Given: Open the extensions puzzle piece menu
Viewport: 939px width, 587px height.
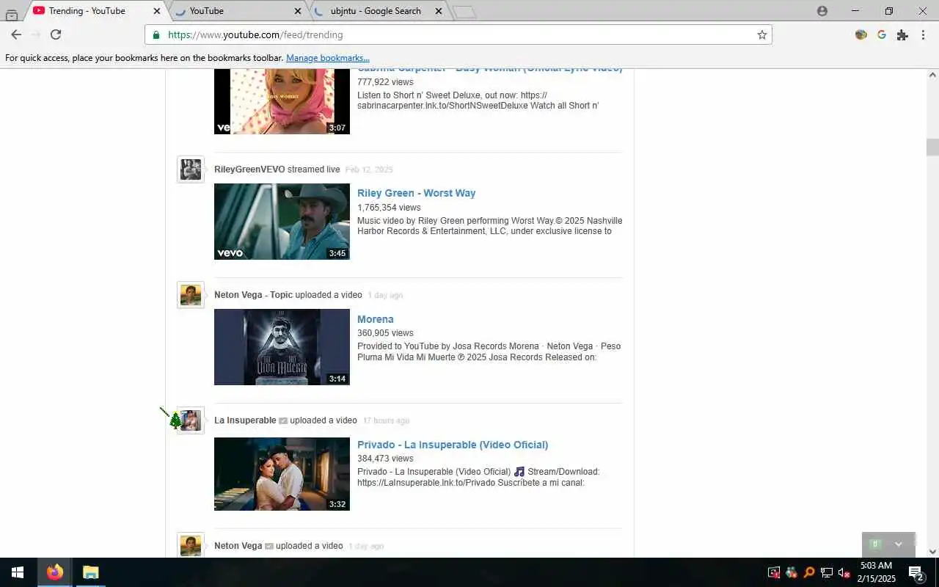Looking at the screenshot, I should [902, 34].
